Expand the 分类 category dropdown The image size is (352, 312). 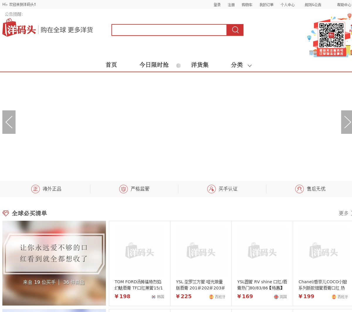point(241,65)
